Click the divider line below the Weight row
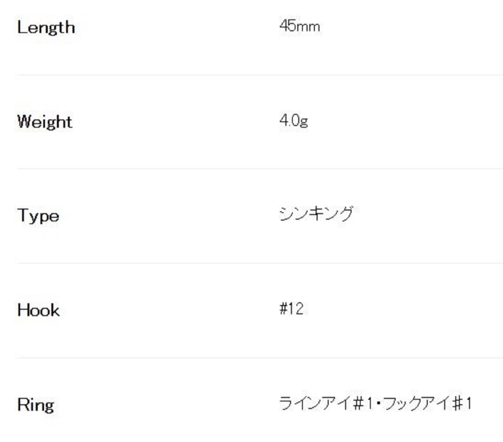This screenshot has width=503, height=442. [x=259, y=168]
